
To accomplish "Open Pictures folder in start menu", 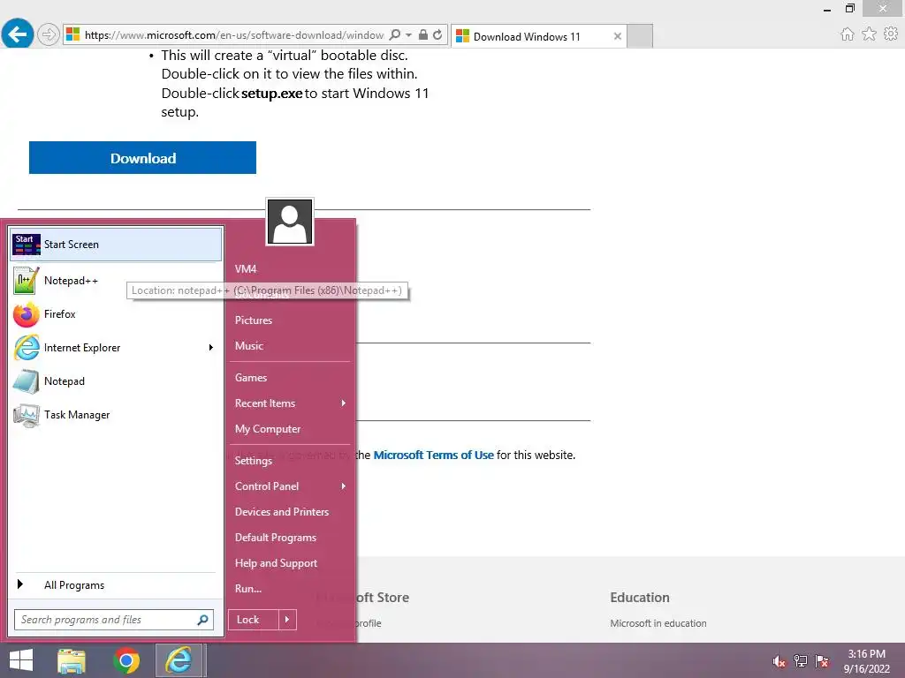I will (x=254, y=320).
